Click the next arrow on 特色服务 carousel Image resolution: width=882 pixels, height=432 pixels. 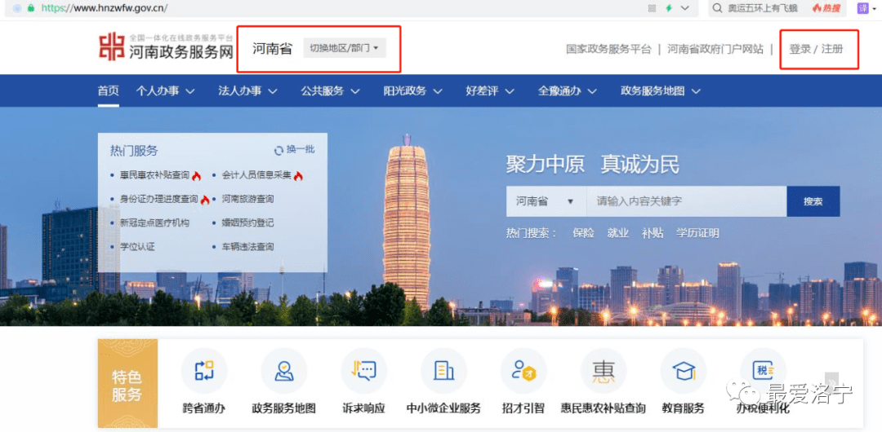(x=832, y=381)
